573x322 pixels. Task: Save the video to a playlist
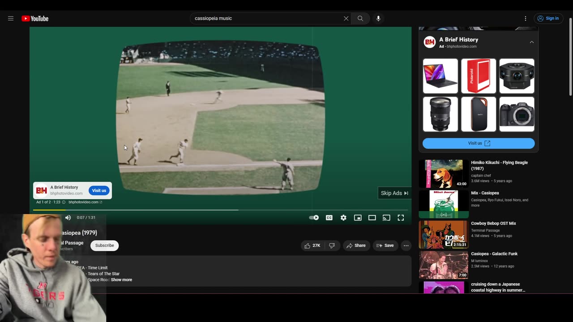click(385, 246)
